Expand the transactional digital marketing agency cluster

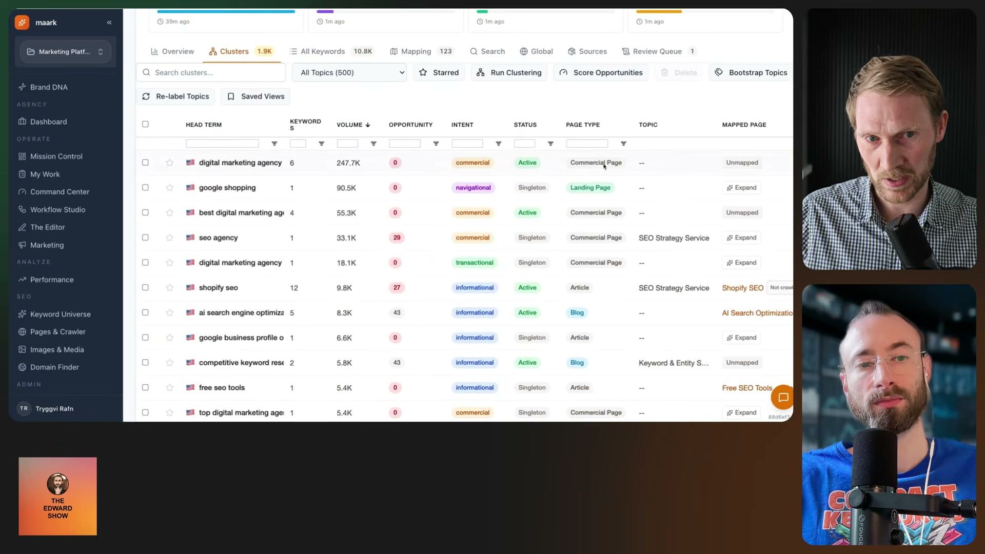[x=742, y=263]
